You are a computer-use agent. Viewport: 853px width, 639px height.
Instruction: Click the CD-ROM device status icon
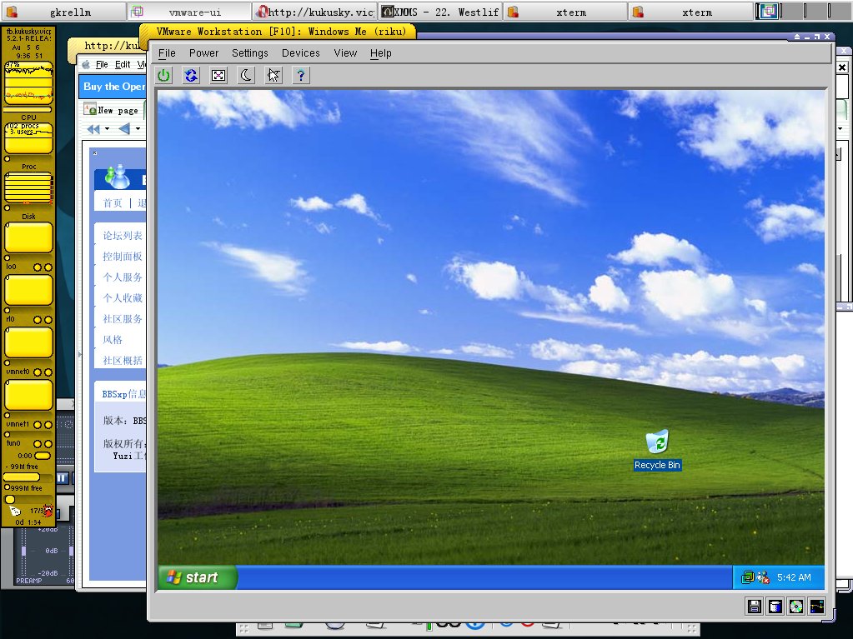(795, 606)
